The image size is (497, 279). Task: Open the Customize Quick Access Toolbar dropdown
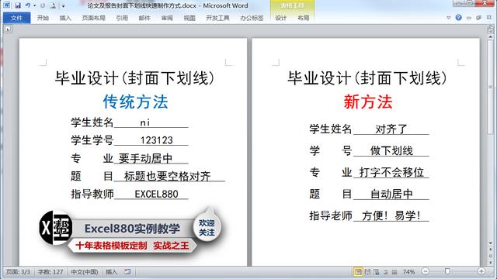coord(64,5)
